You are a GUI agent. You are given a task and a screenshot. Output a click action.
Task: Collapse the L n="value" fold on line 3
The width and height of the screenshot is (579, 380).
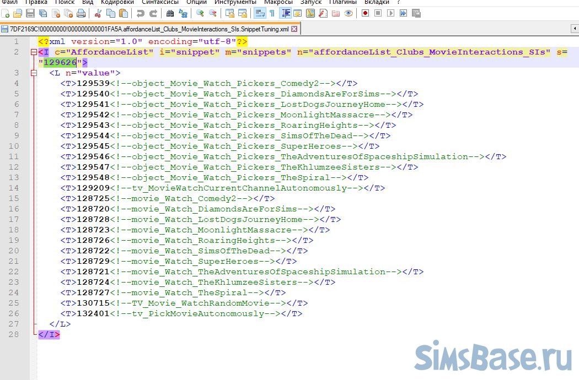pos(34,73)
